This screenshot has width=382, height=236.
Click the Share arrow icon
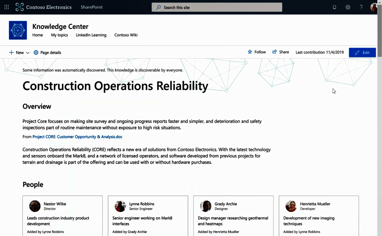275,52
